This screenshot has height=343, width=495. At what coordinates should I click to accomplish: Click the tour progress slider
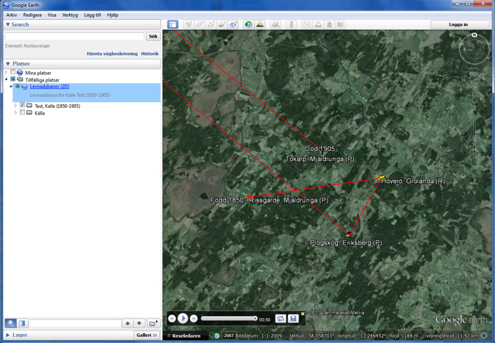coord(229,319)
